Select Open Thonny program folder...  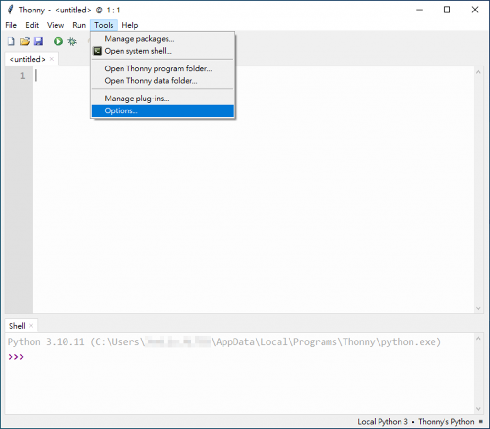[163, 68]
